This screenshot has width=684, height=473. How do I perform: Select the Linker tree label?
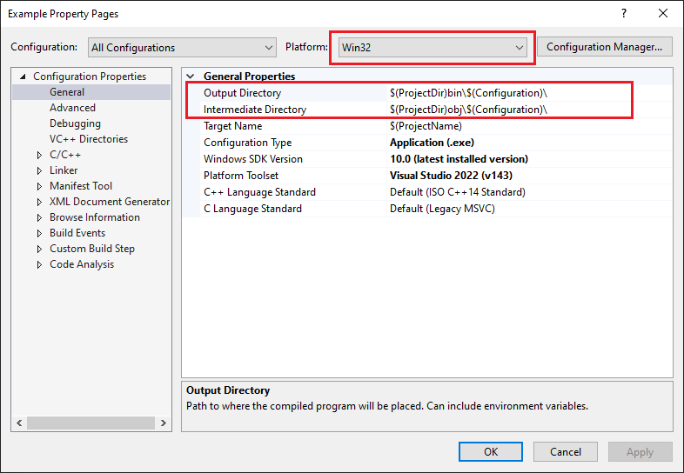tap(64, 170)
